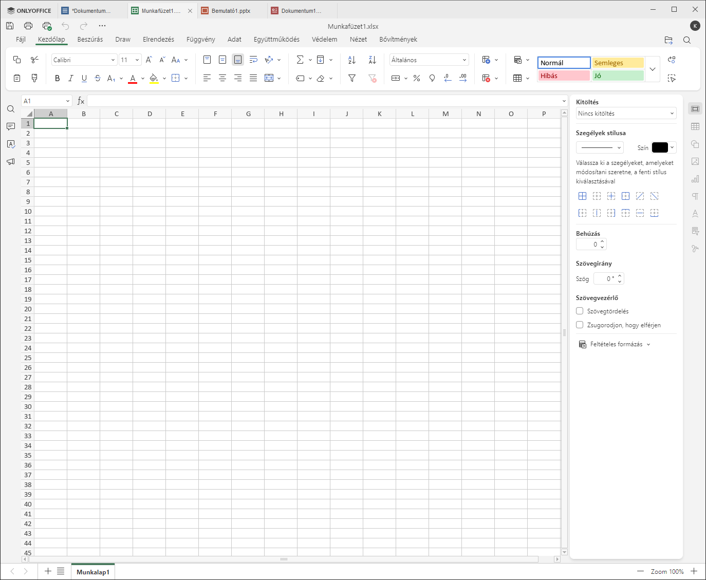Click Decrease decimal icon
This screenshot has height=580, width=706.
[448, 78]
